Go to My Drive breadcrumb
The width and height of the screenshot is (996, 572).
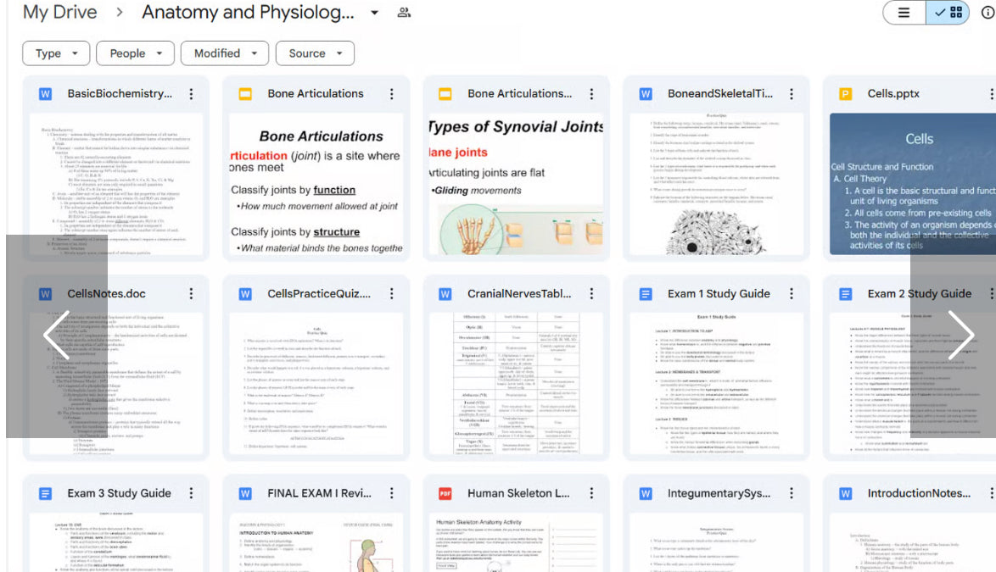coord(59,13)
